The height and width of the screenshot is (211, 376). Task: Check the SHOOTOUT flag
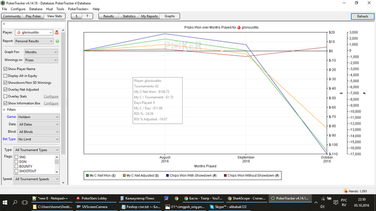click(x=17, y=171)
